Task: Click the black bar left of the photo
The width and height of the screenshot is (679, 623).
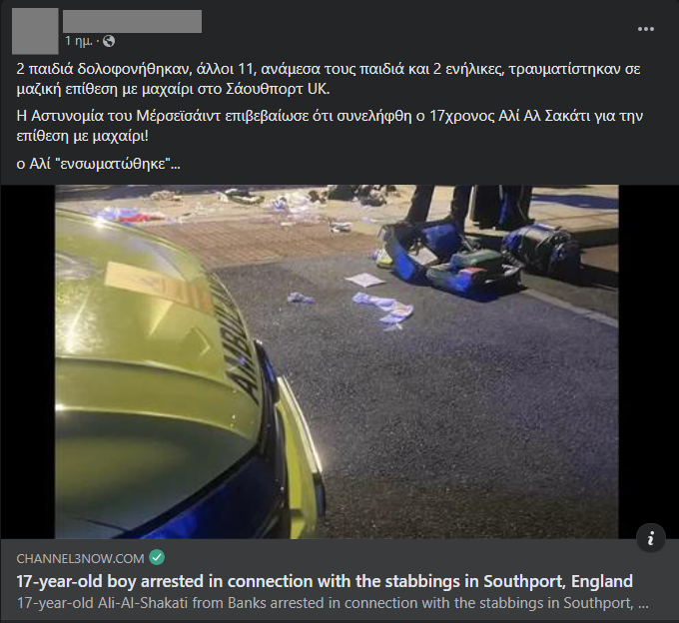Action: pyautogui.click(x=28, y=361)
